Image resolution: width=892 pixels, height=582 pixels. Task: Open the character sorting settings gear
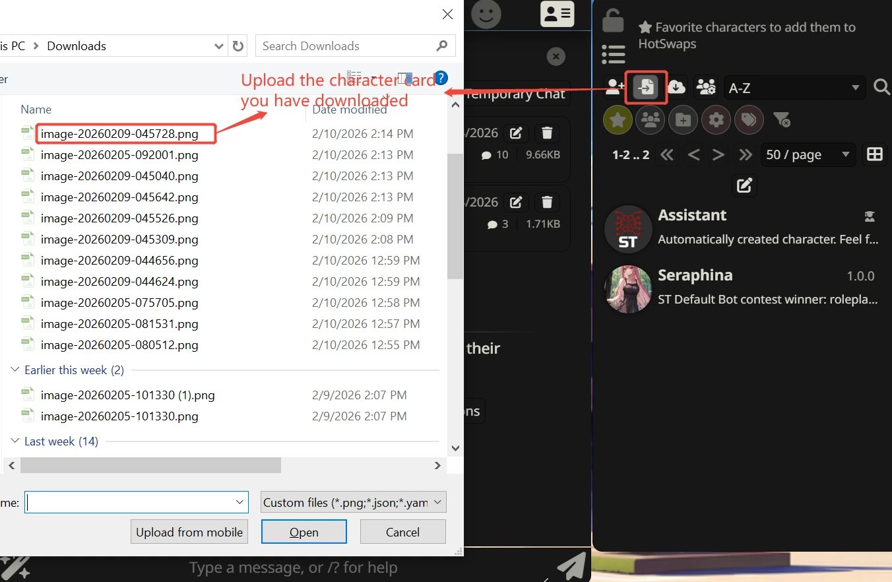tap(716, 119)
